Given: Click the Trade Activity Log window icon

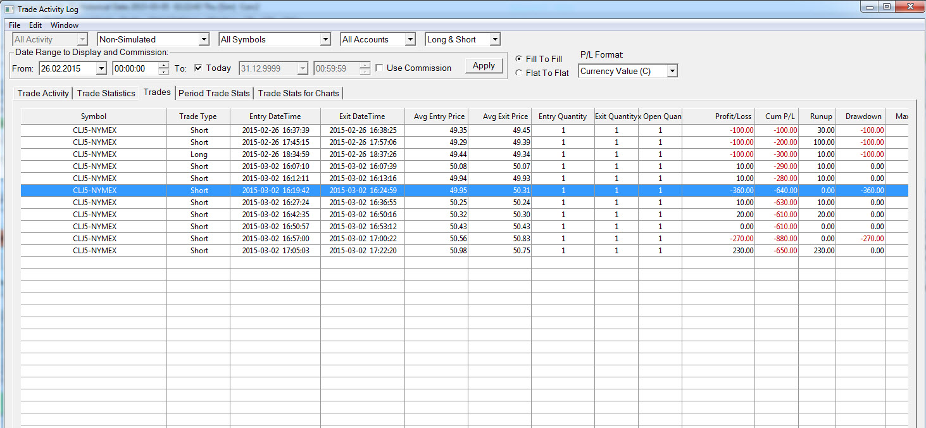Looking at the screenshot, I should [8, 9].
